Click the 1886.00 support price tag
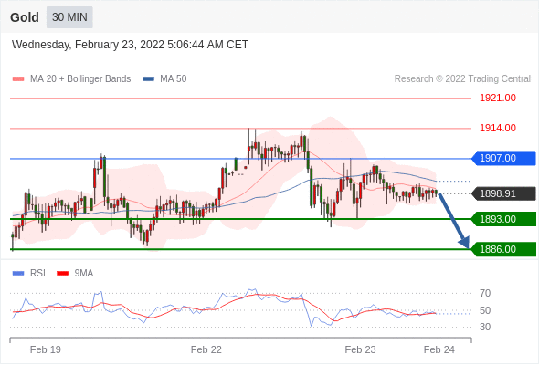Screen dimensions: 539x365 tap(503, 249)
